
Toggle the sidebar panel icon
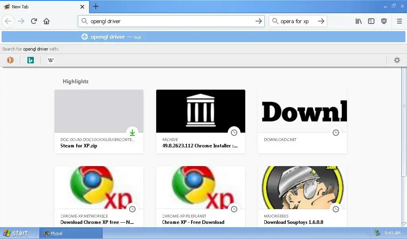371,21
